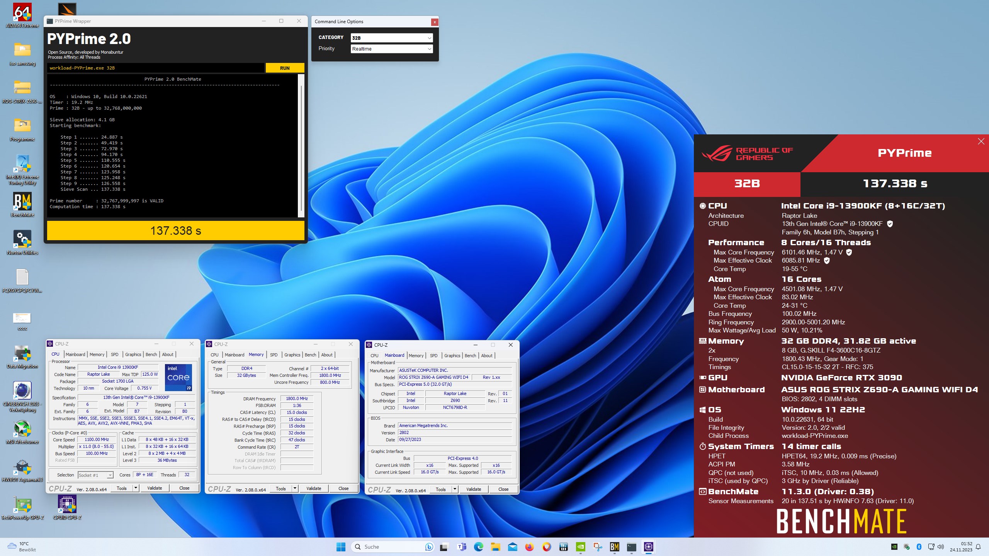989x556 pixels.
Task: Click Validate in right CPU-Z window
Action: click(474, 489)
